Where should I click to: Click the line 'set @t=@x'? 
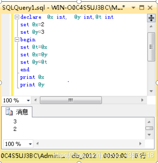tap(34, 47)
